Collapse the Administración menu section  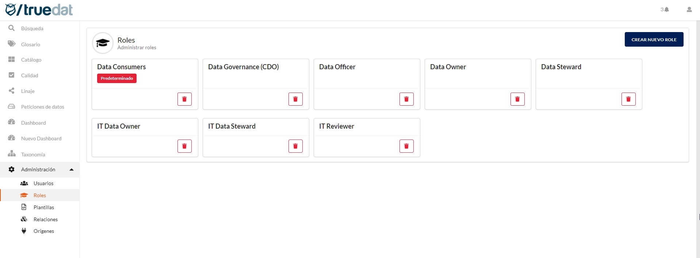click(72, 169)
